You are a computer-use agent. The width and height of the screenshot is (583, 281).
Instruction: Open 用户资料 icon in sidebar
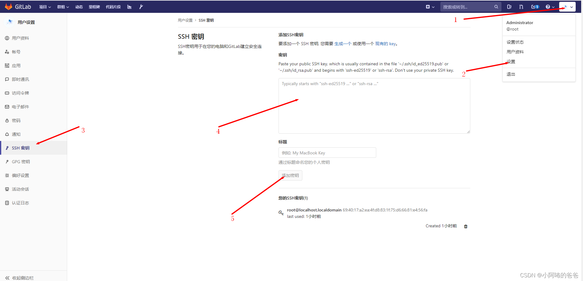[7, 38]
